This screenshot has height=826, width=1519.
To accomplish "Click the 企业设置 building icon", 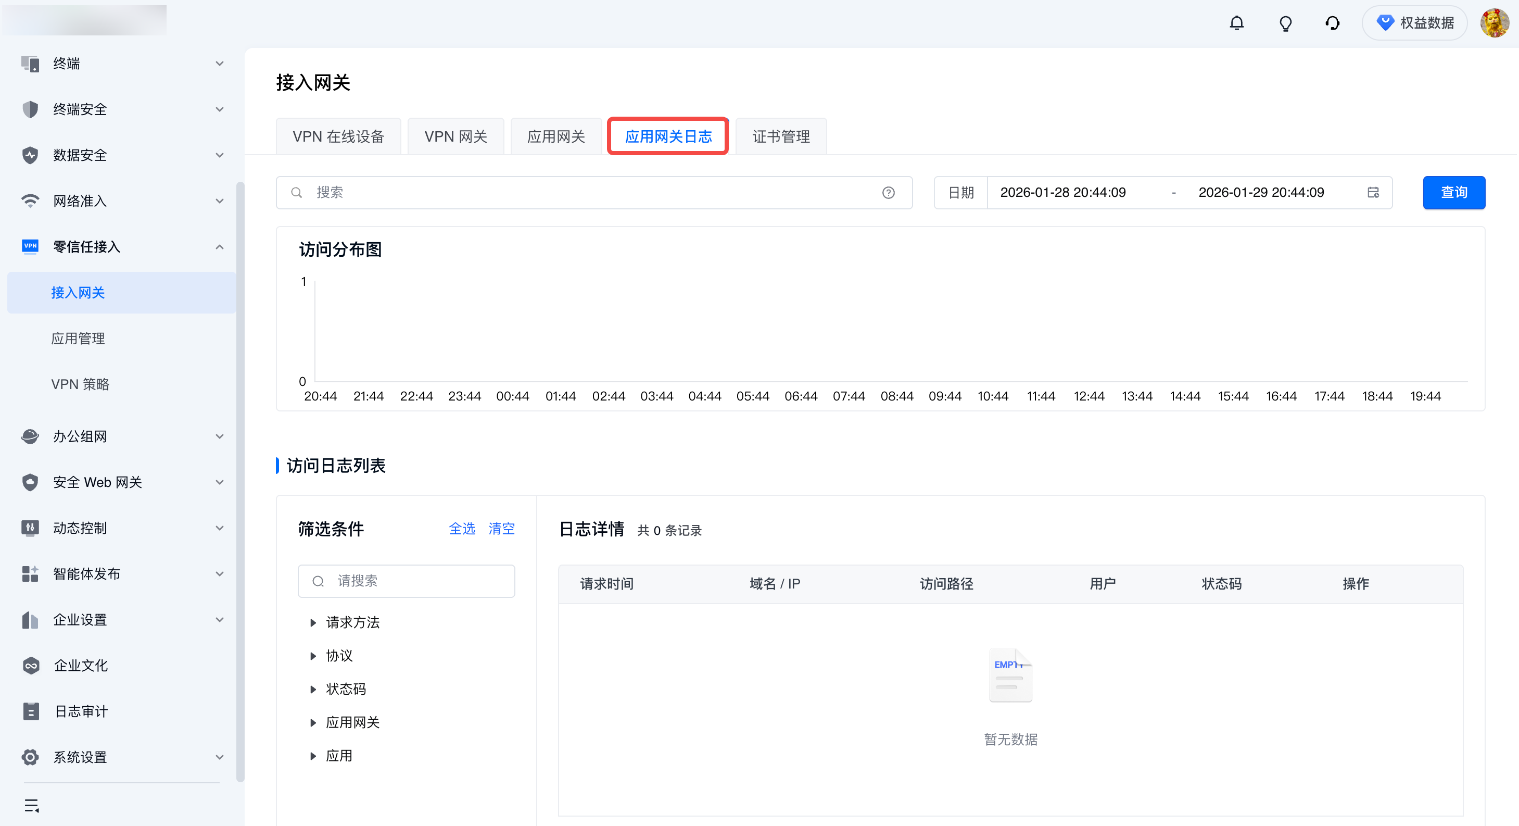I will (x=30, y=620).
